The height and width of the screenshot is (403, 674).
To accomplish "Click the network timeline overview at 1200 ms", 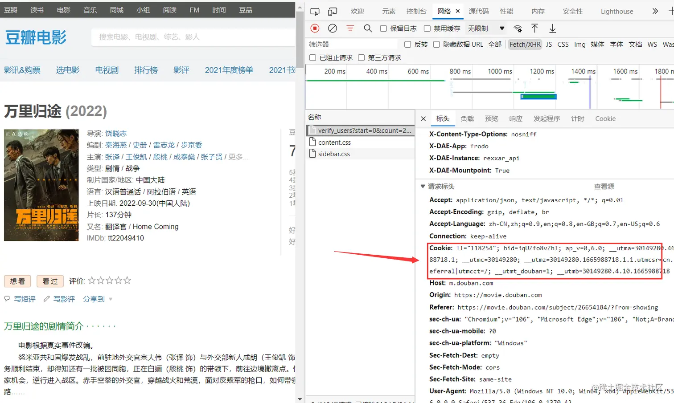I will pyautogui.click(x=542, y=71).
